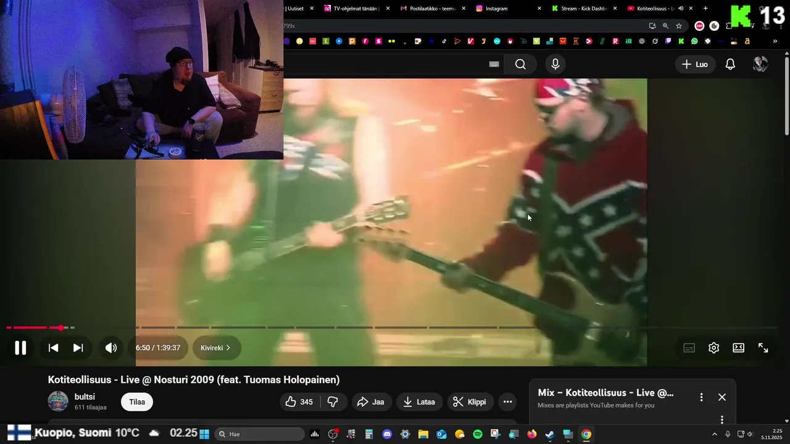
Task: Enter fullscreen mode
Action: pyautogui.click(x=763, y=348)
